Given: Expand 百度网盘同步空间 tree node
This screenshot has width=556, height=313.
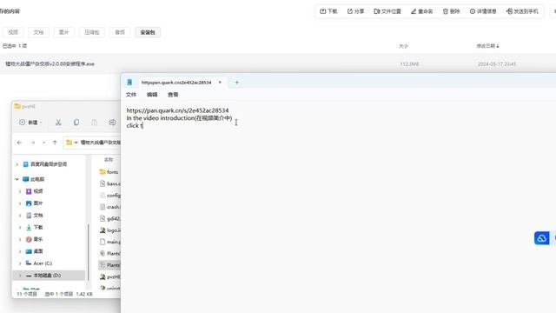Looking at the screenshot, I should 17,164.
